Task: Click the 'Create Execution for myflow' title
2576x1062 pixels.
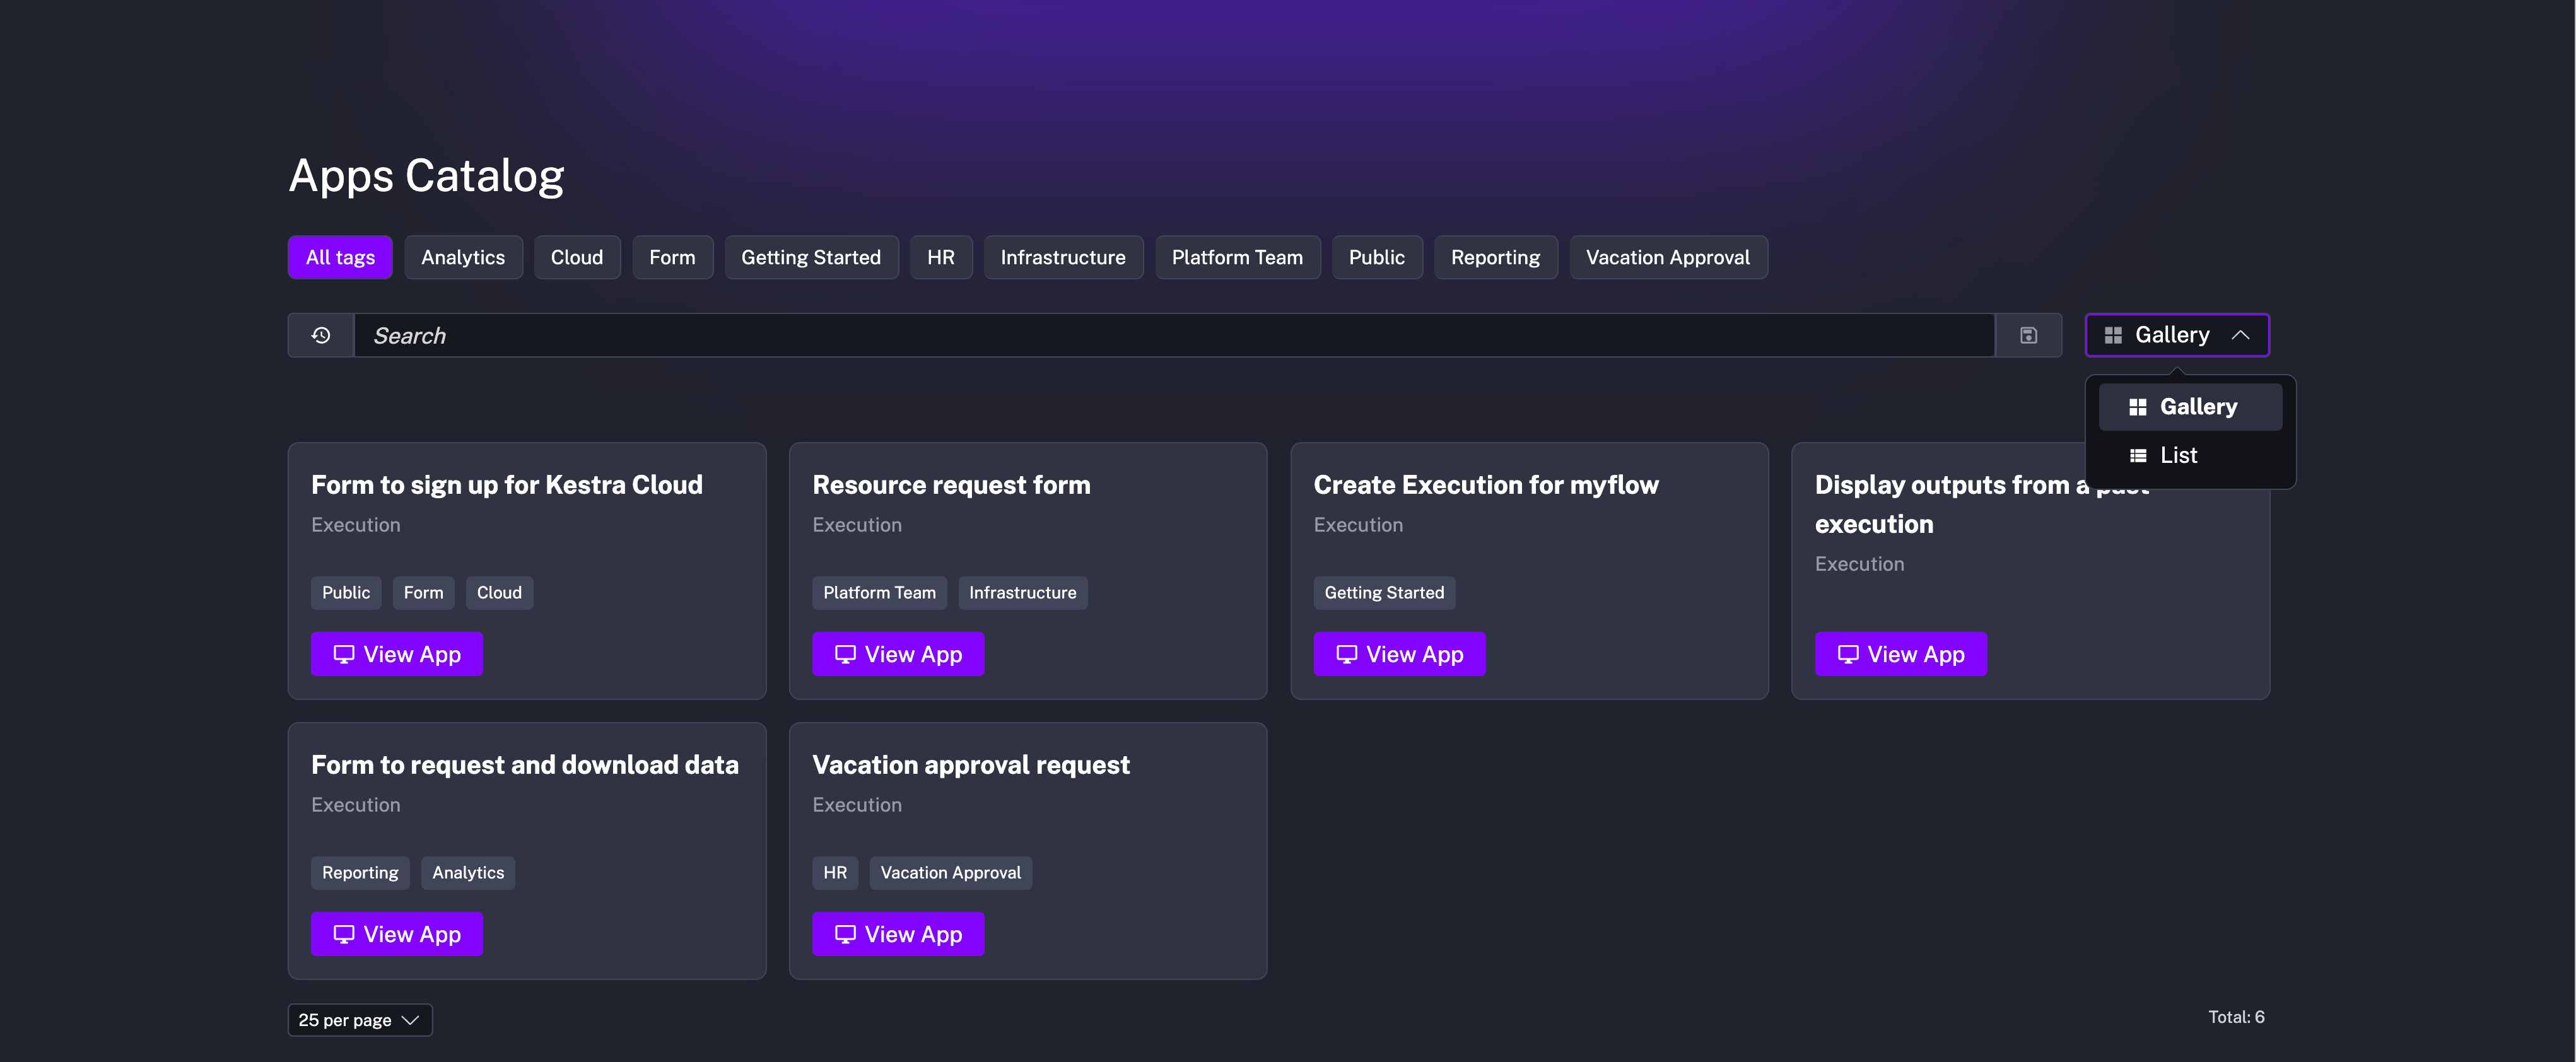Action: click(x=1486, y=485)
